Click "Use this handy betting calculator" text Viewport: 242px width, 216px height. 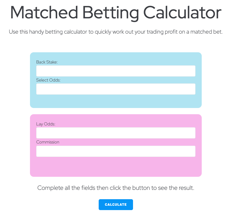47,32
